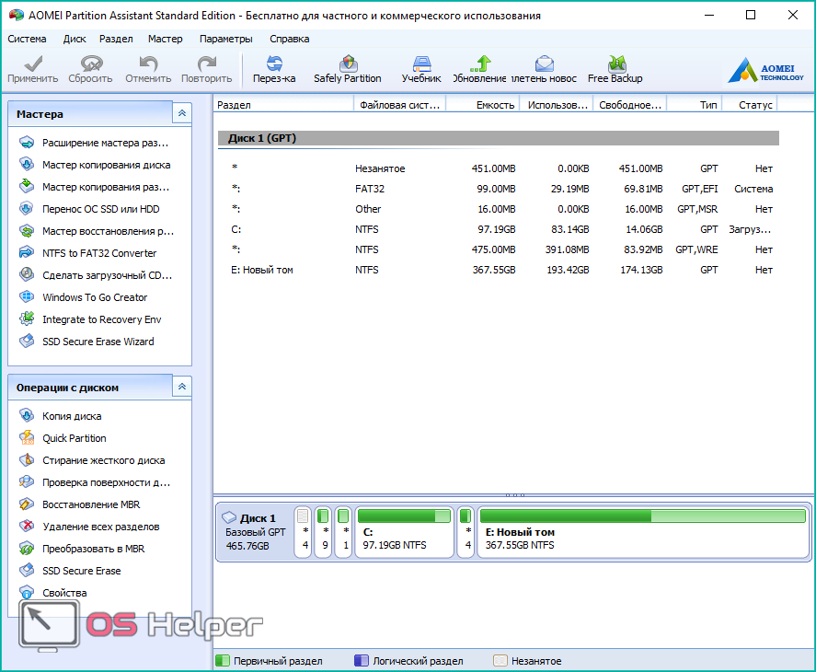
Task: Open Quick Partition operation
Action: point(74,438)
